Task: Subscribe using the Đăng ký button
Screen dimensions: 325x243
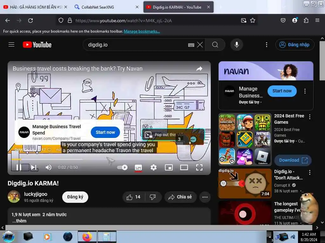Action: point(75,197)
